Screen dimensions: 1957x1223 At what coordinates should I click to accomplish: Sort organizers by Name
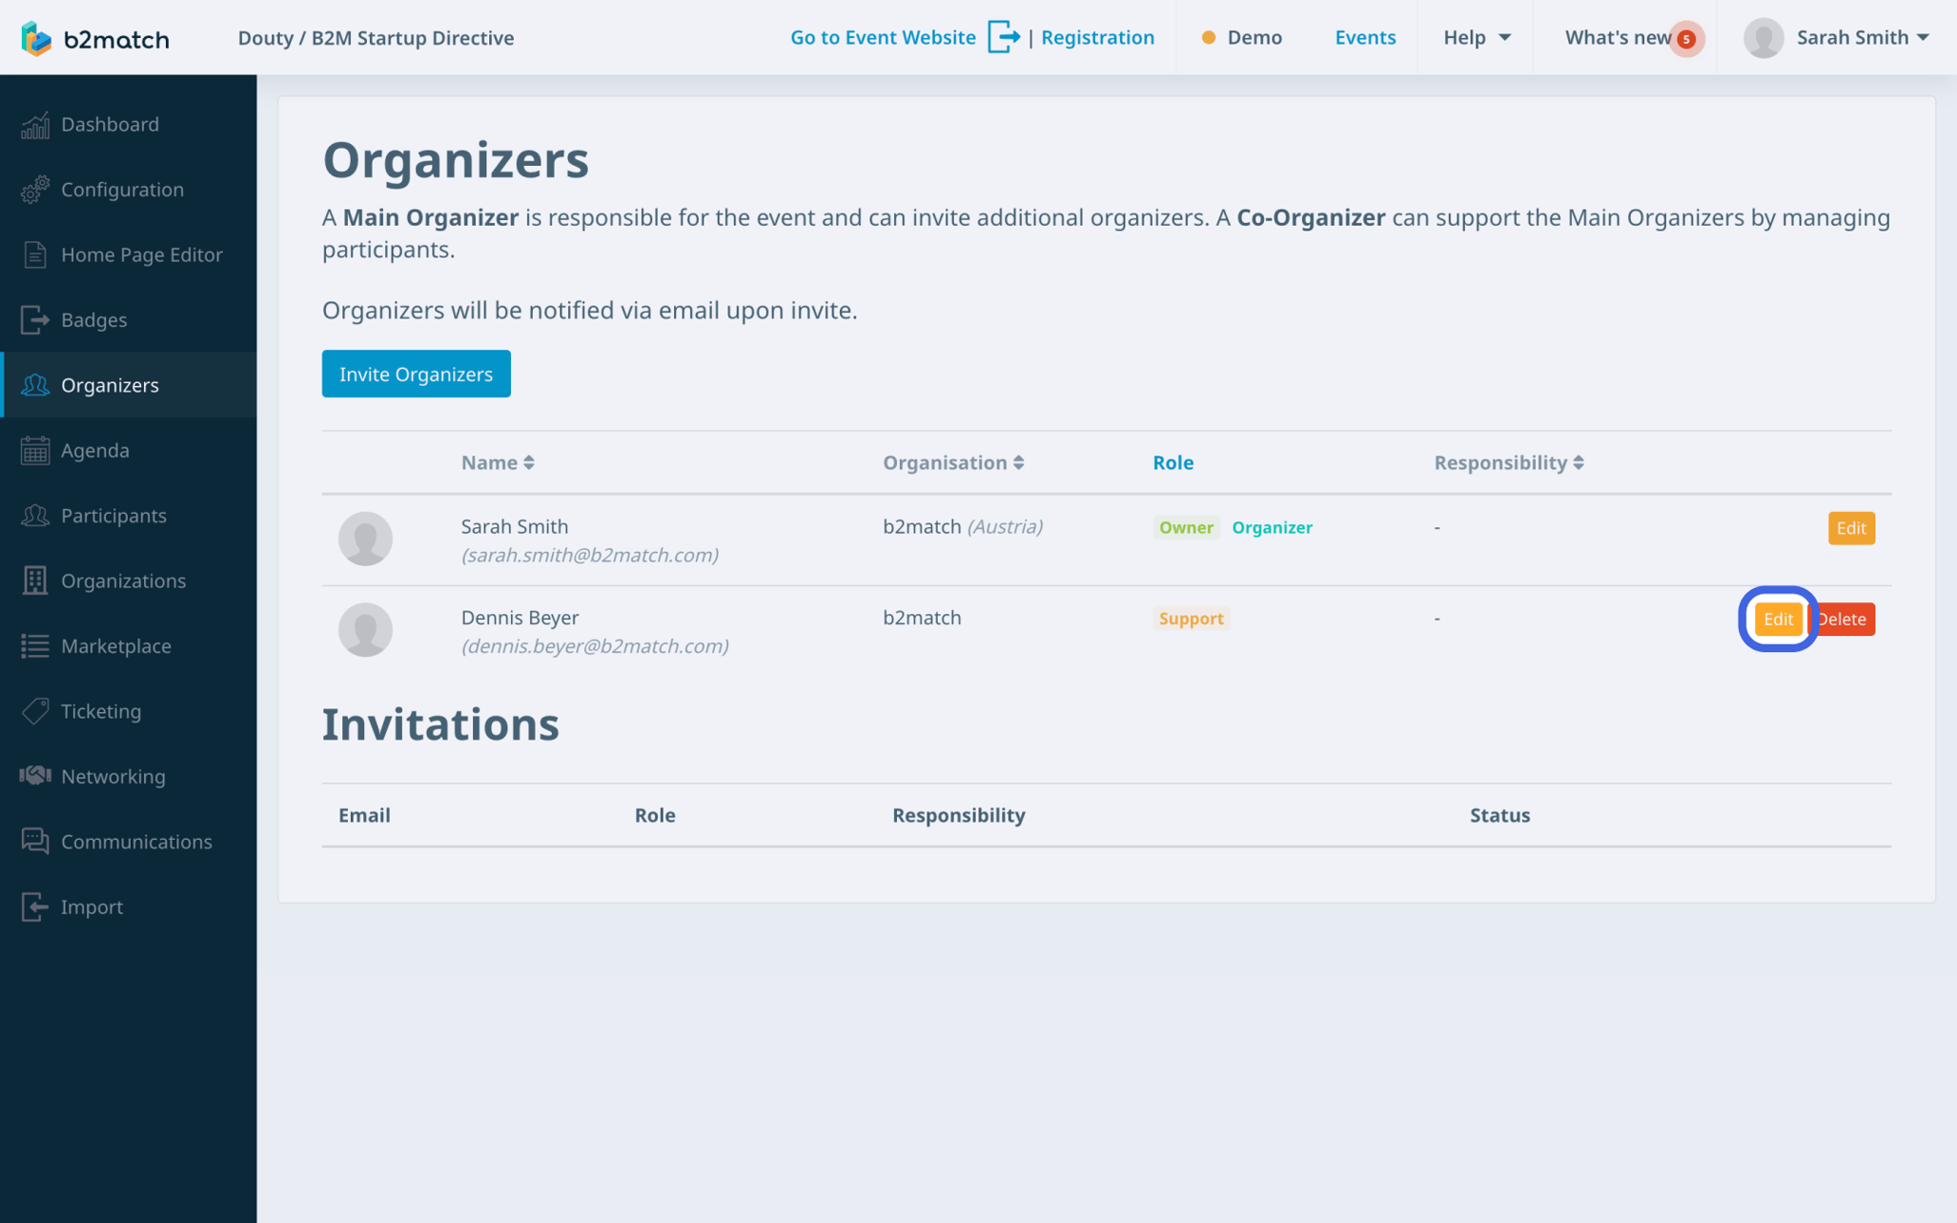(x=497, y=462)
